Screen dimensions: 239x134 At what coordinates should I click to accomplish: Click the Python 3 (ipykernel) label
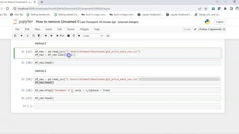(210, 29)
